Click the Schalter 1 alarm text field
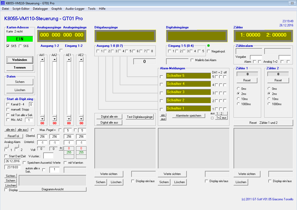297x210 pixels. [189, 108]
